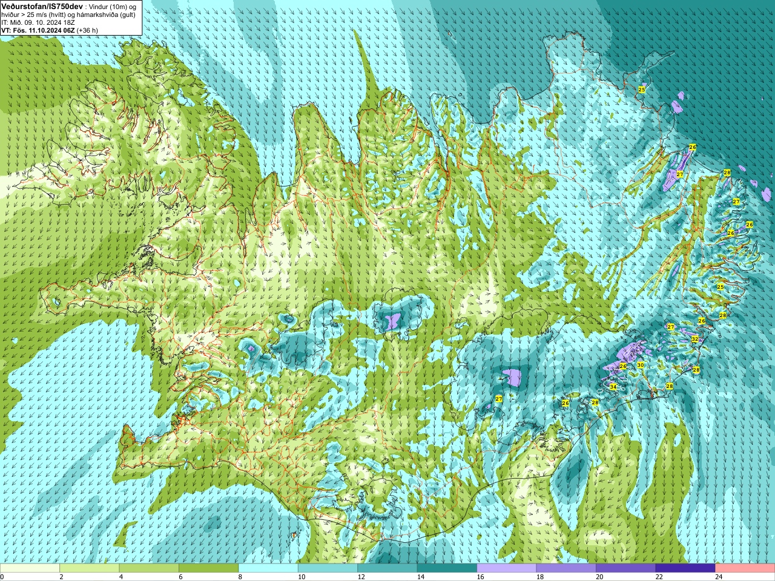Click the legend scale value "20"
Image resolution: width=775 pixels, height=581 pixels.
[x=599, y=577]
